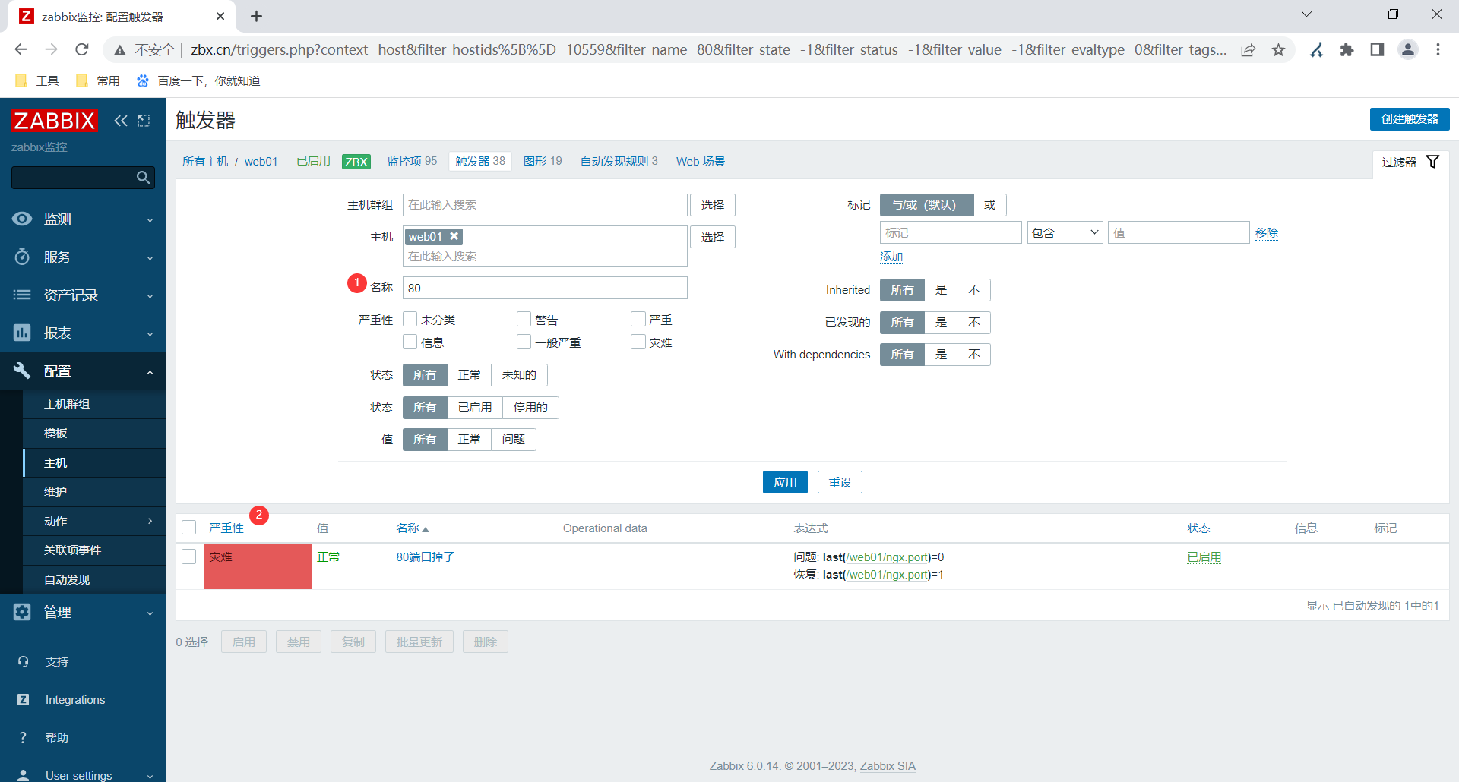Check the 警告 severity checkbox

tap(524, 319)
